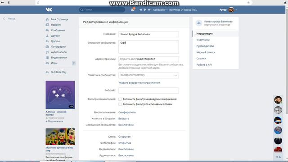Screen dimensions: 288x162
Task: Click the Yandex Я browser icon
Action: coord(9,2)
